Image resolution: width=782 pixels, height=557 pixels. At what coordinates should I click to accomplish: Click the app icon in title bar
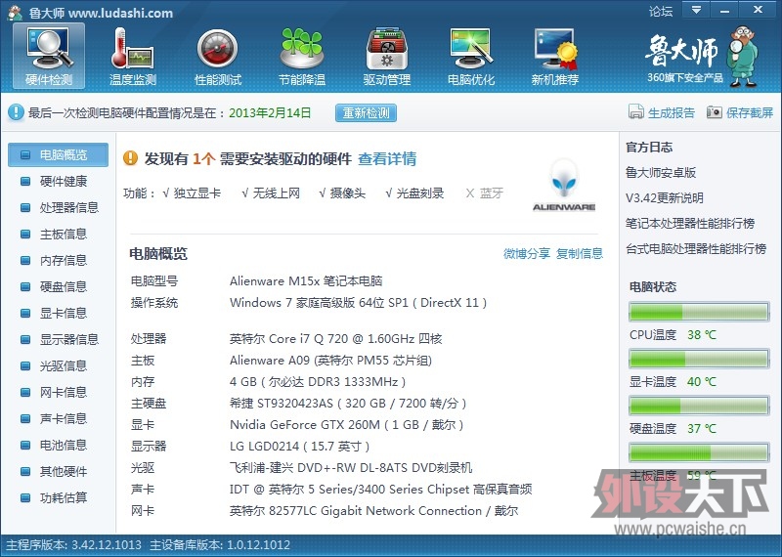16,13
